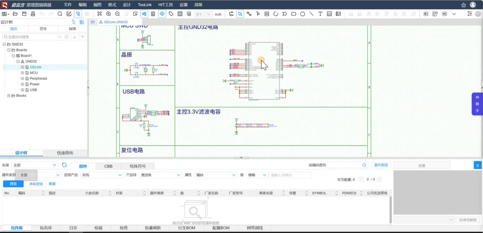This screenshot has height=233, width=483.
Task: Select the grid spacing value 0.1
Action: point(202,14)
